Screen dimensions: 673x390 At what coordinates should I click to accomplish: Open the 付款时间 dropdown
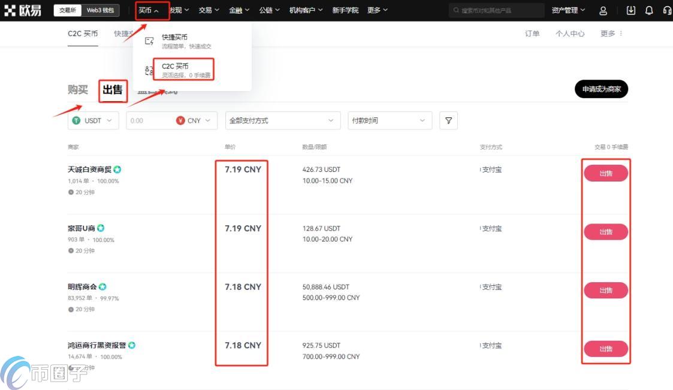390,120
